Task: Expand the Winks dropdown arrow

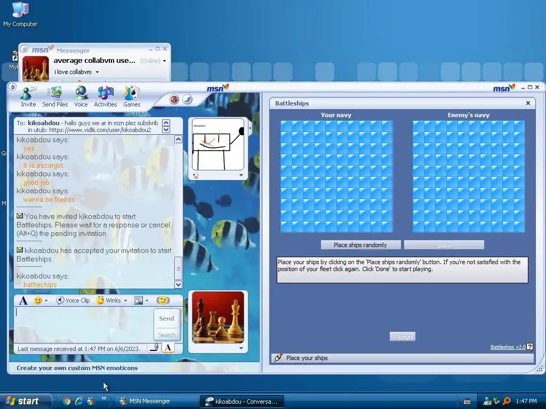Action: [125, 301]
